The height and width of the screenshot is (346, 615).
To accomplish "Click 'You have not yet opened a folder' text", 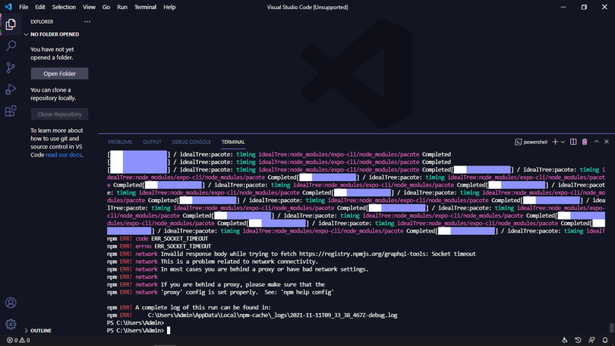I will [x=52, y=54].
